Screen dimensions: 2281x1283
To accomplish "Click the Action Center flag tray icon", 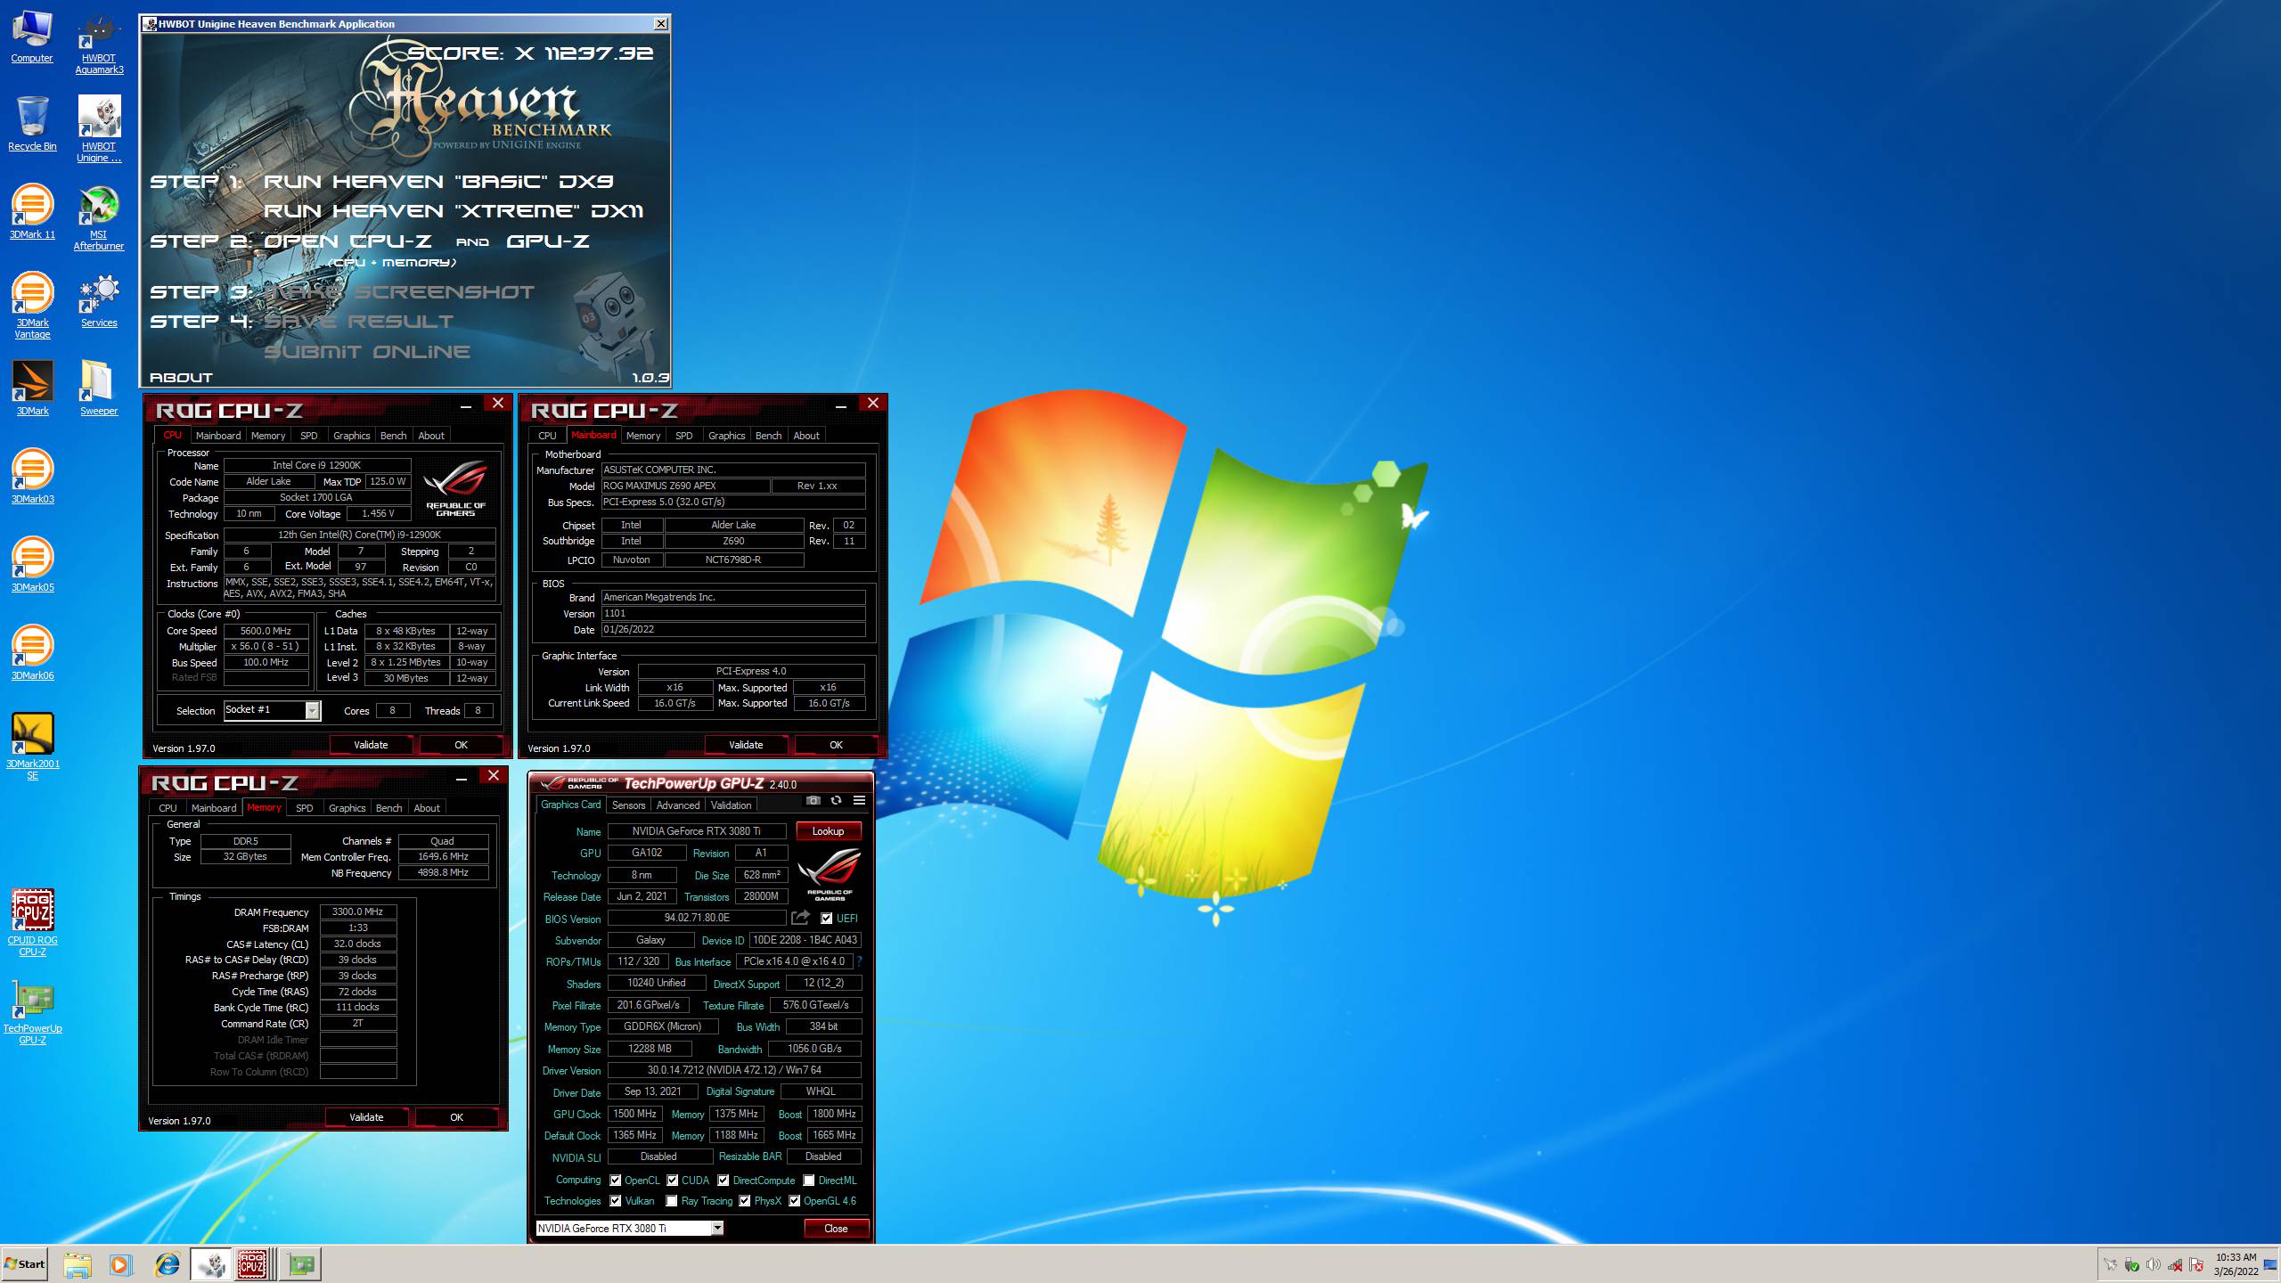I will tap(2196, 1264).
